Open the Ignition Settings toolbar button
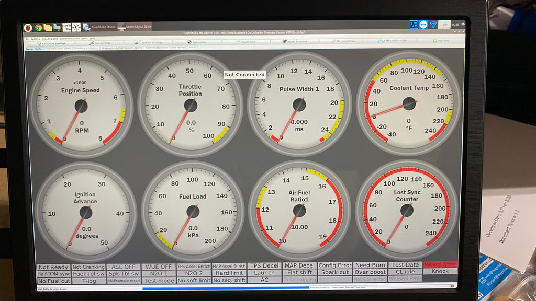This screenshot has width=536, height=301. 149,42
